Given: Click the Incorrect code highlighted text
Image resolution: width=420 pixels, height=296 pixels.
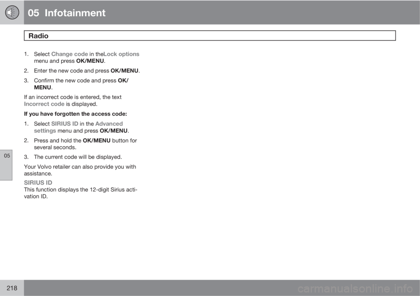Looking at the screenshot, I should pos(44,104).
